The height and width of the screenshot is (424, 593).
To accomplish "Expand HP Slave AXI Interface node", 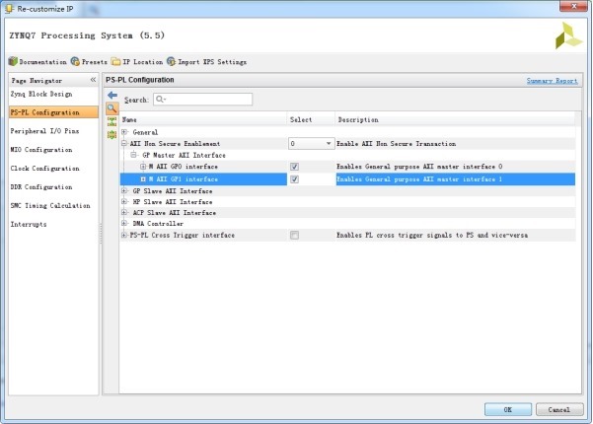I will [x=124, y=202].
